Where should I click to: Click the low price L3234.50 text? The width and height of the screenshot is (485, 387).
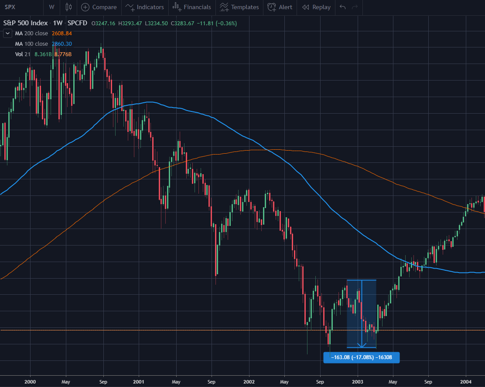click(156, 23)
